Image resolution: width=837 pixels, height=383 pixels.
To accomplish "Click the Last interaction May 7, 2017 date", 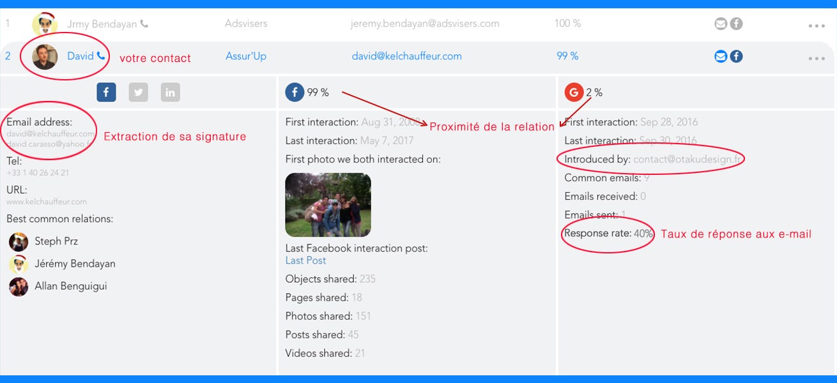I will coord(387,140).
